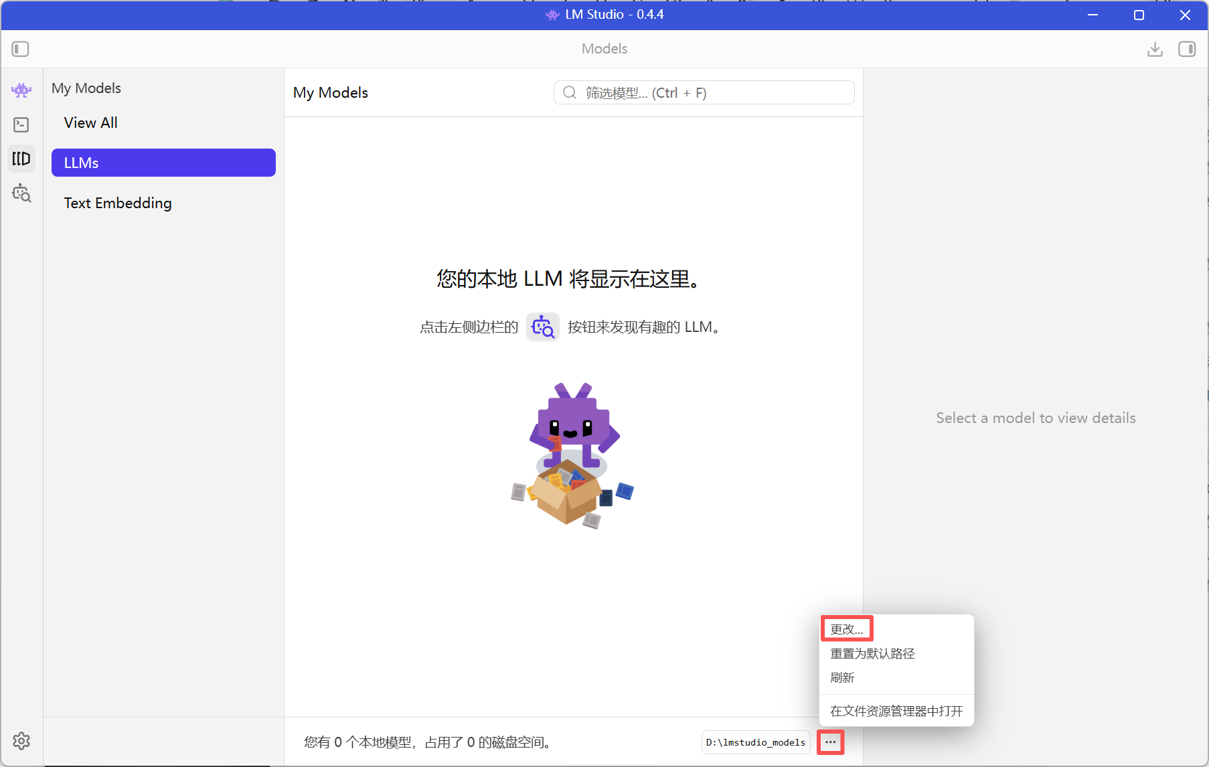Click the LM Studio logo in title bar
Viewport: 1209px width, 767px height.
tap(552, 15)
